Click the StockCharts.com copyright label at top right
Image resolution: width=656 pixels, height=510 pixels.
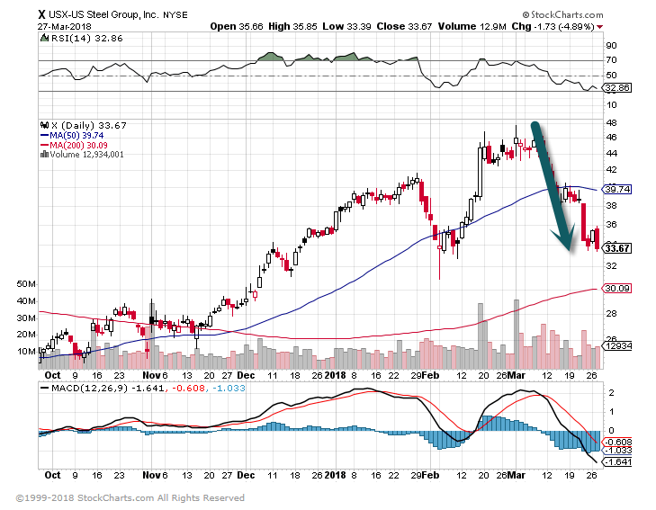click(562, 14)
